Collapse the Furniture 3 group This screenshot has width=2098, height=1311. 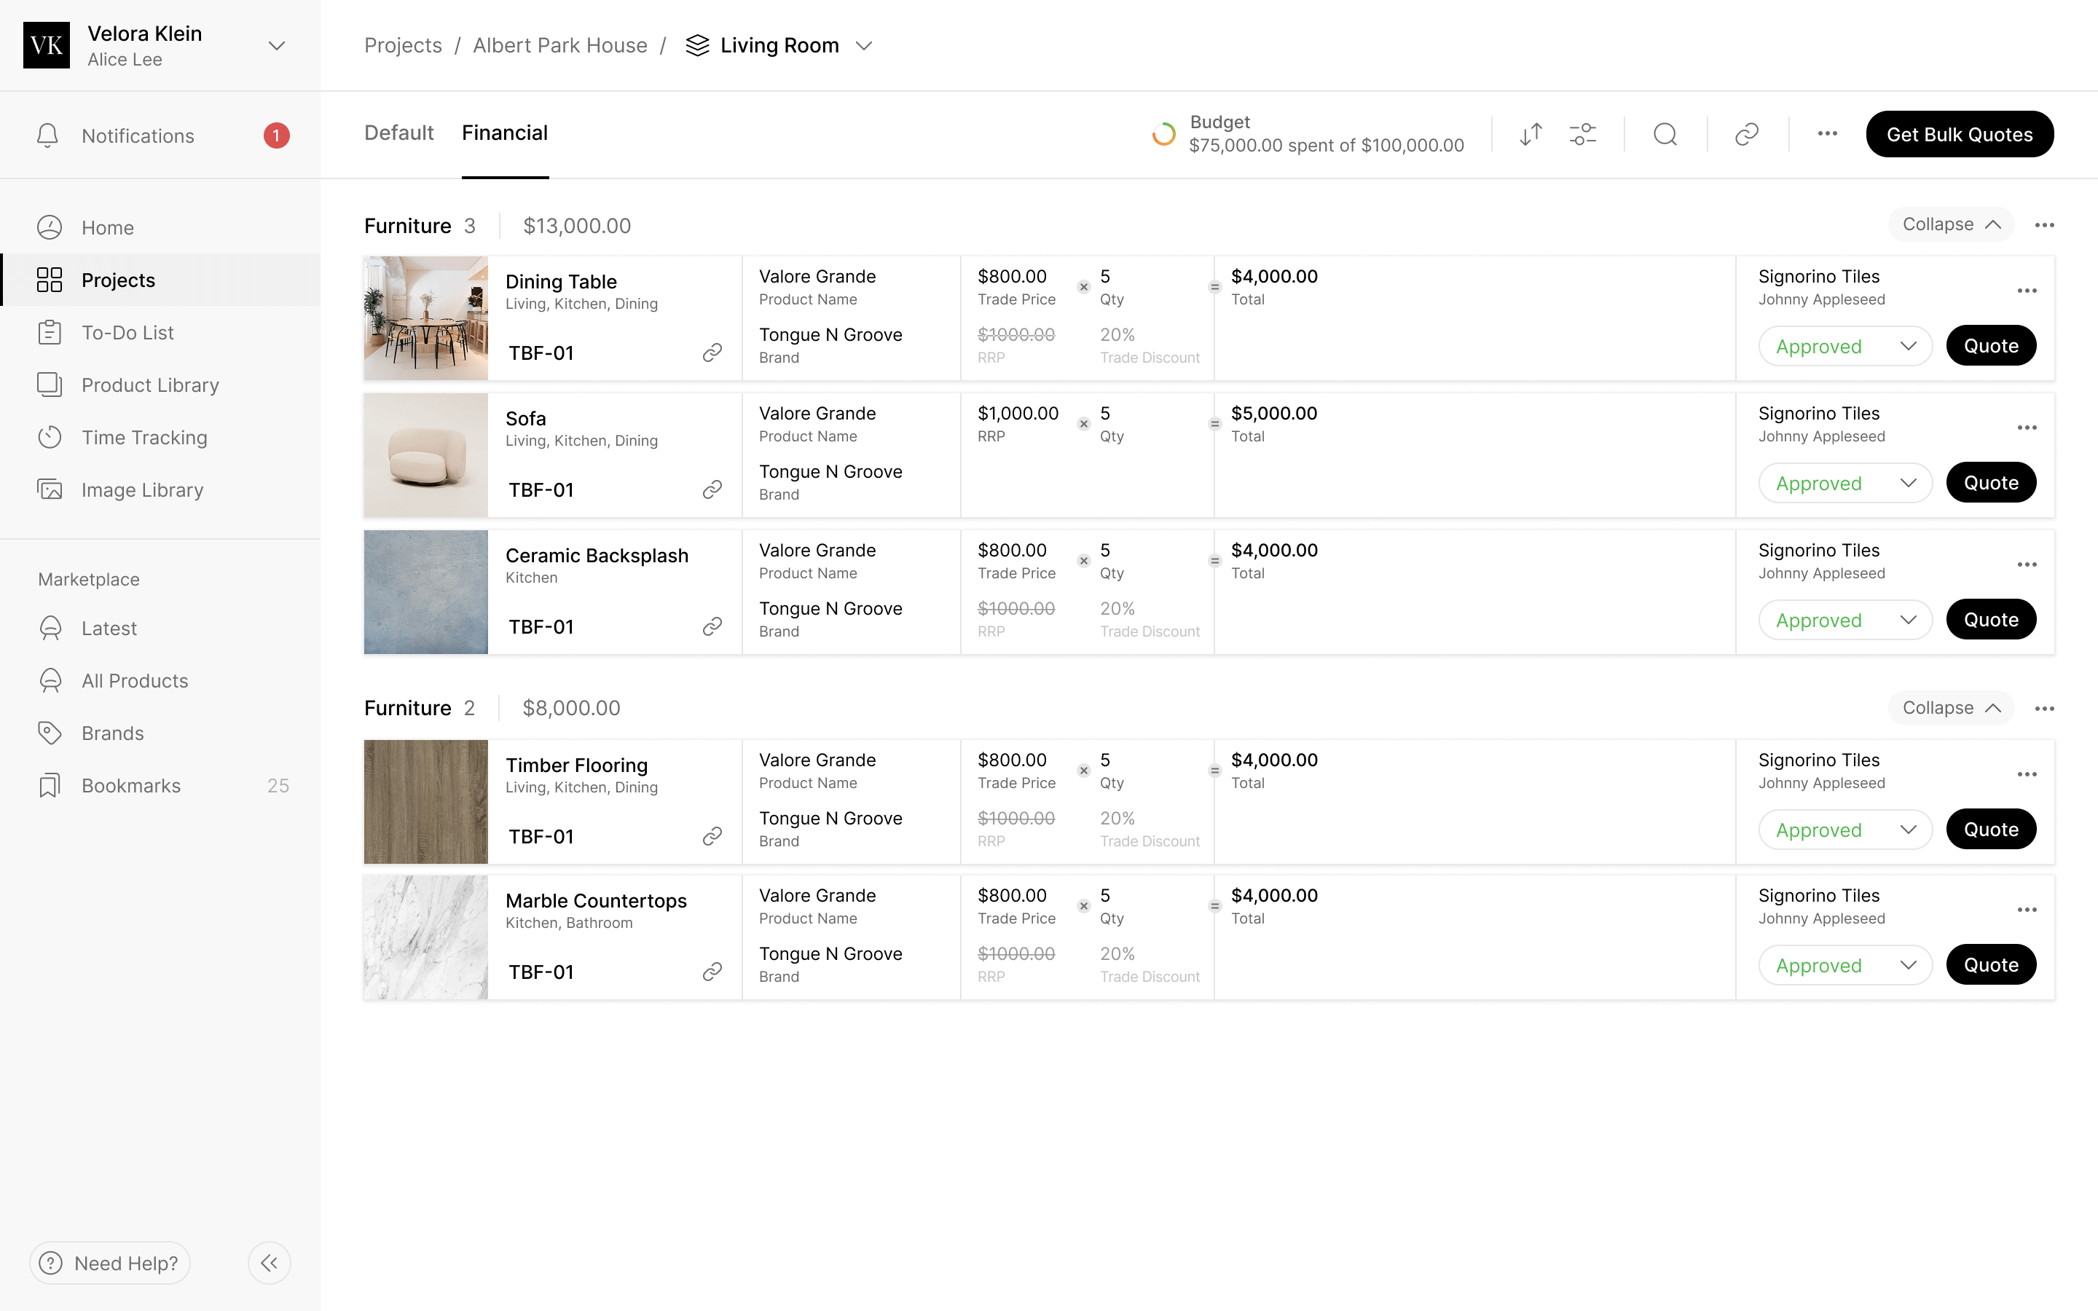click(x=1951, y=224)
